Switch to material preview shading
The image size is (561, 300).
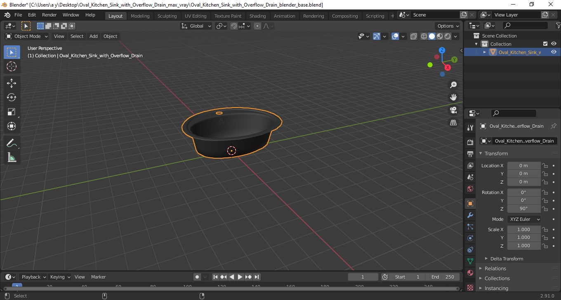(x=440, y=36)
